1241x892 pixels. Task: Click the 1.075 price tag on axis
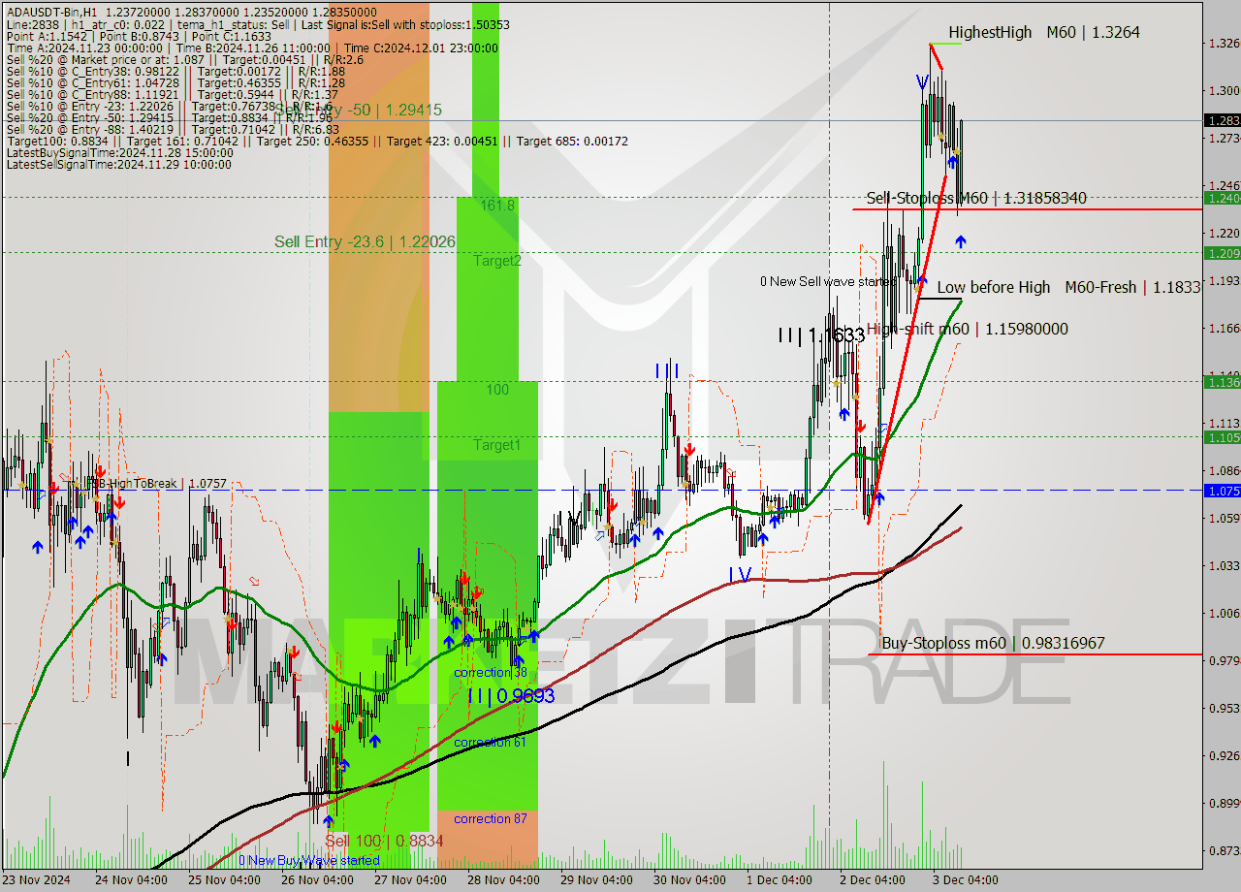[x=1222, y=491]
